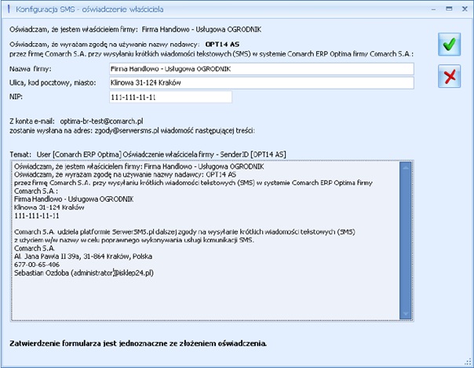Close the Konfiguracja SMS window

point(465,9)
